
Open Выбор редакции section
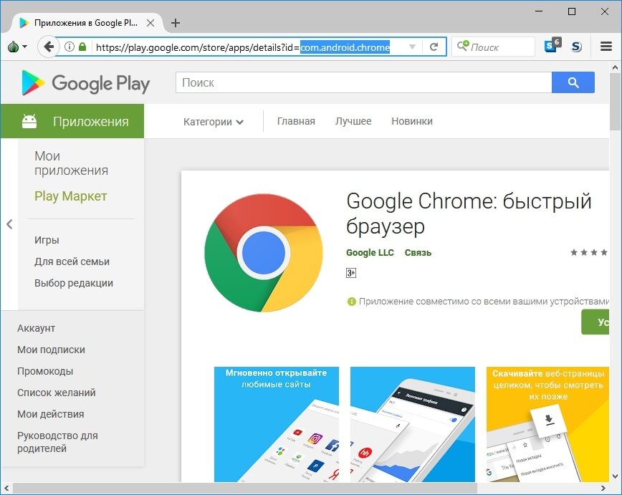coord(73,283)
